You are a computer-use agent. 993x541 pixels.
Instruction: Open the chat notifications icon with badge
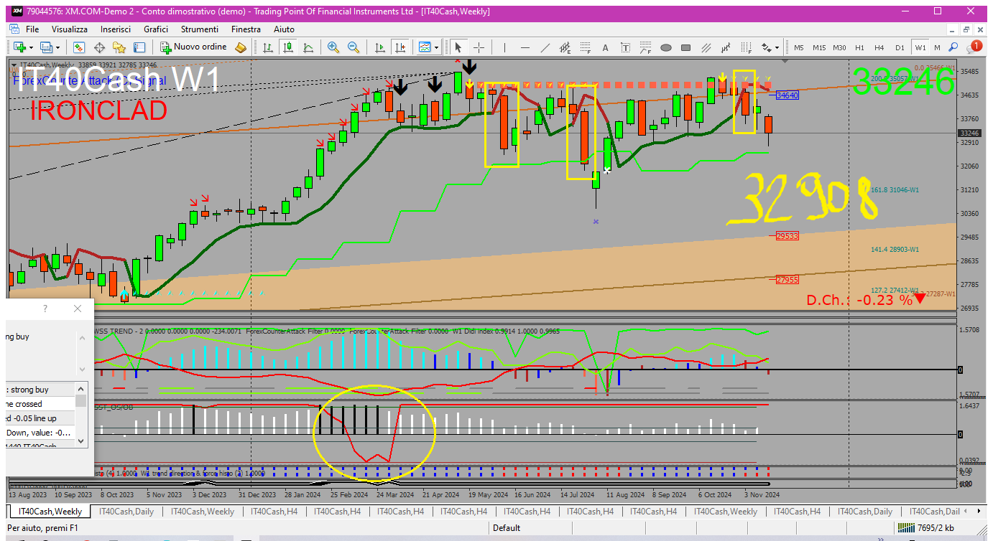pyautogui.click(x=974, y=47)
